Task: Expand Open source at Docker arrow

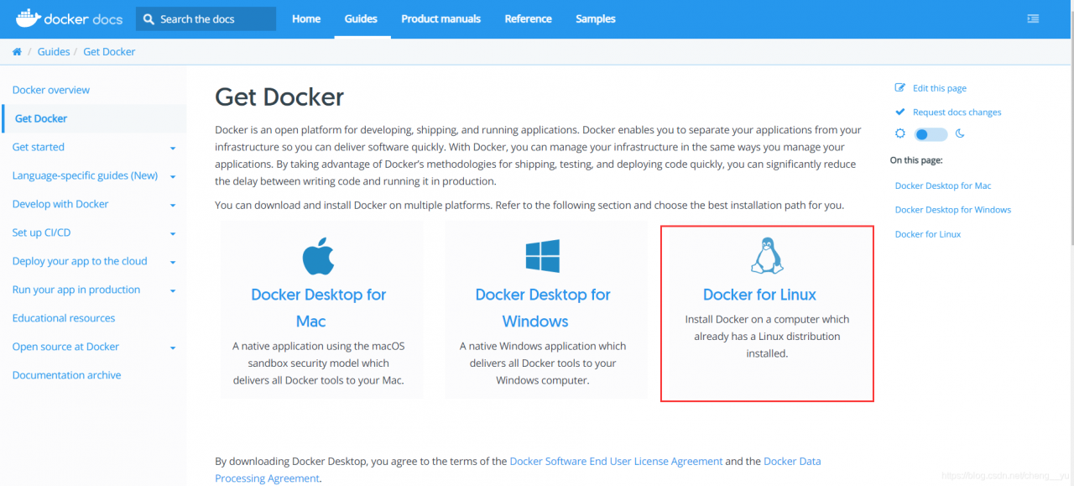Action: (x=173, y=348)
